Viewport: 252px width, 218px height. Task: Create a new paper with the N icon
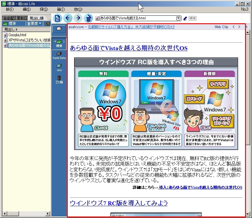coord(57,18)
